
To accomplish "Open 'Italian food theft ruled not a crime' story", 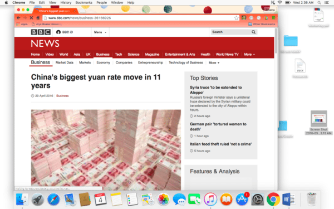I will pyautogui.click(x=220, y=144).
